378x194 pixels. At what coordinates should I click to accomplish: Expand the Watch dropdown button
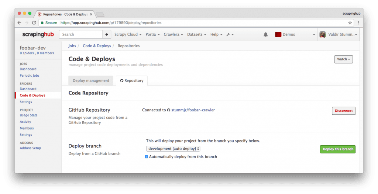click(344, 59)
